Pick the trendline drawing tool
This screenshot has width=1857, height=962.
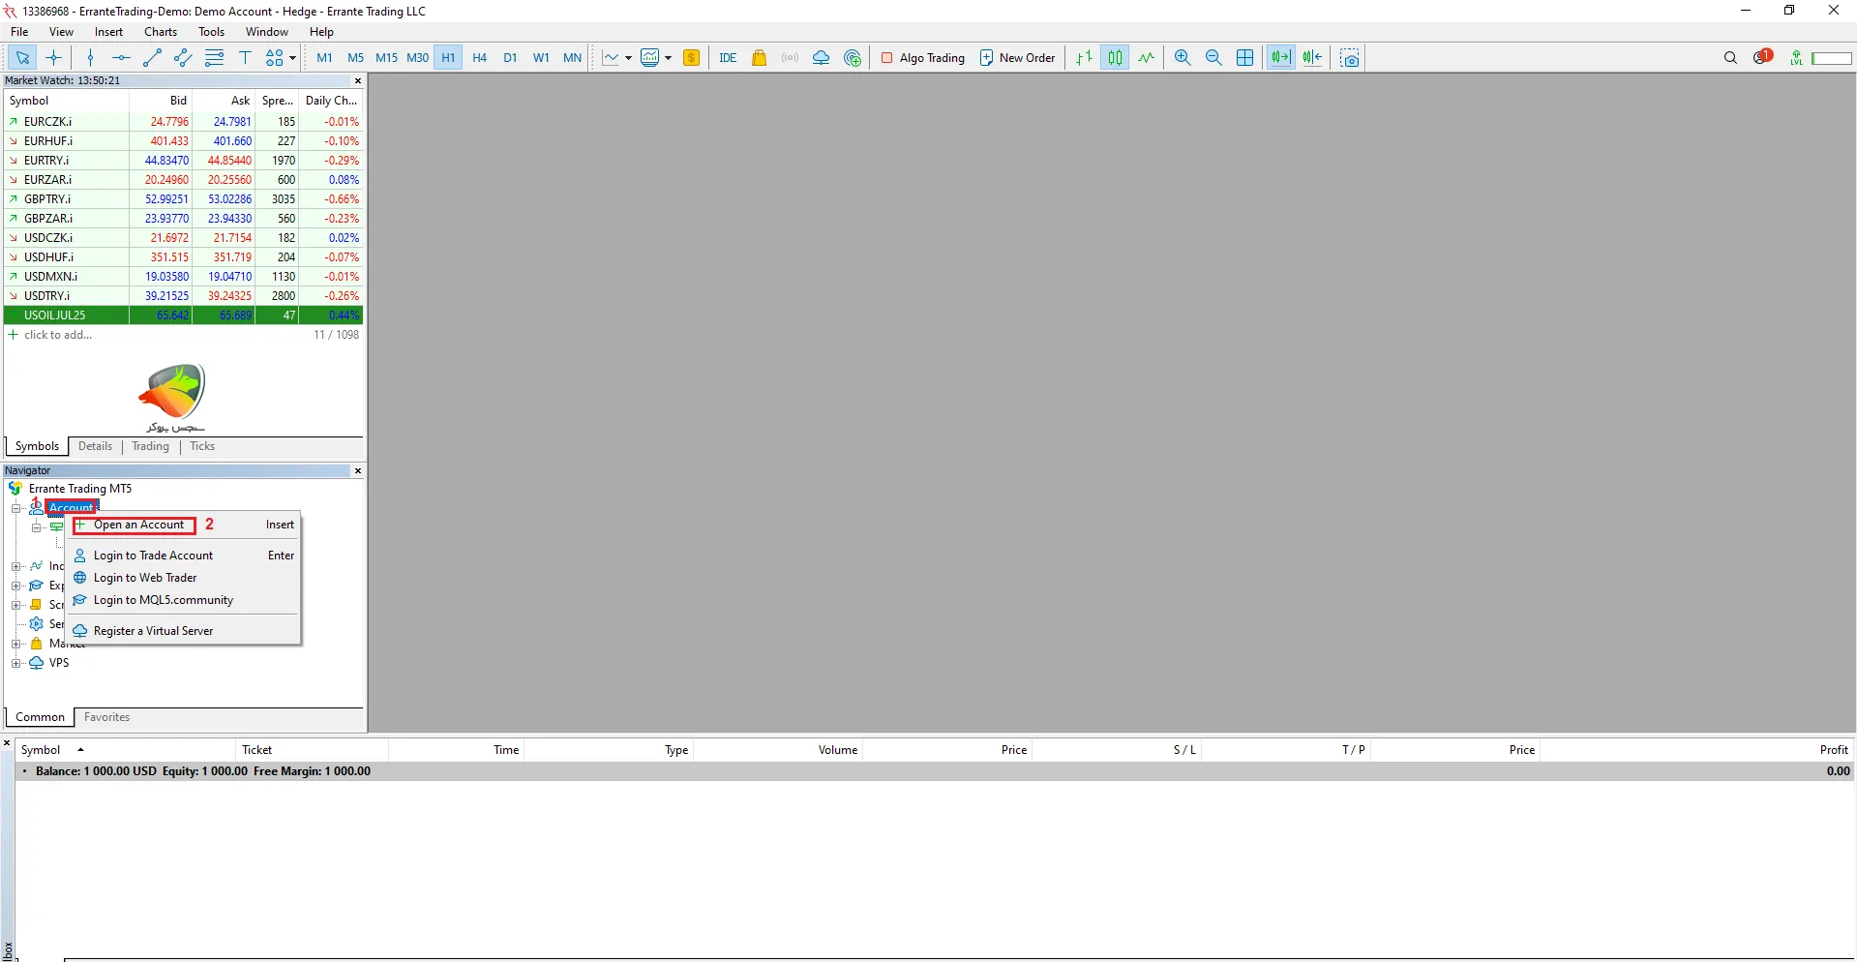(x=152, y=58)
